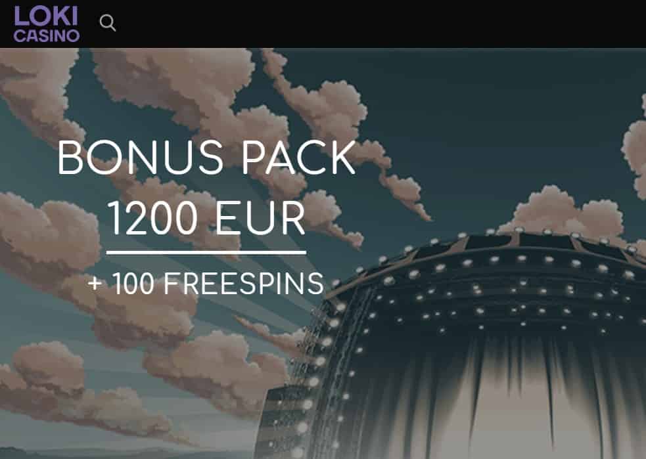This screenshot has height=459, width=646.
Task: Click the word CASINO in the logo
Action: coord(47,36)
